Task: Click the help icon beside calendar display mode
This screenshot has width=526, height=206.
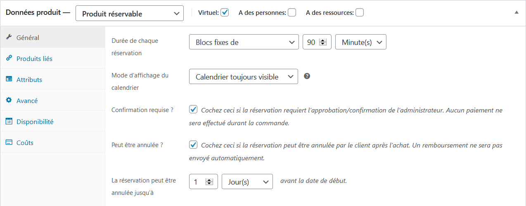Action: [307, 76]
